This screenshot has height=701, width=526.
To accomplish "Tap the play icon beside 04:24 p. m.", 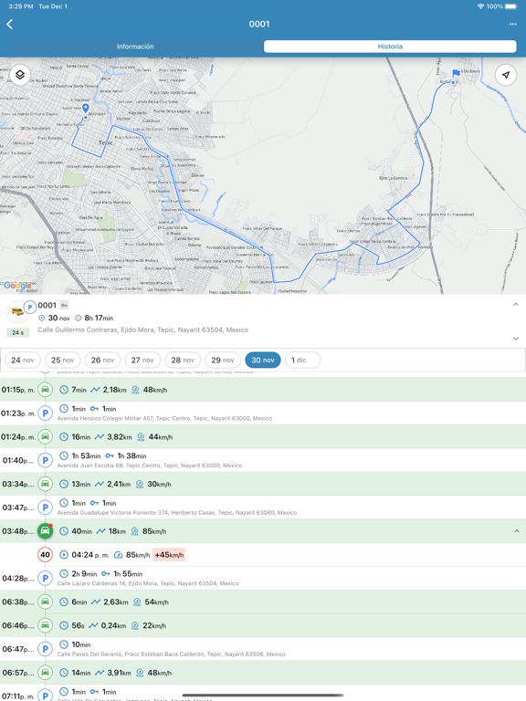I will click(x=64, y=555).
